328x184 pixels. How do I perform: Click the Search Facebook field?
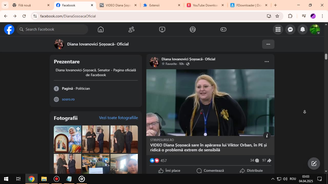click(x=53, y=29)
